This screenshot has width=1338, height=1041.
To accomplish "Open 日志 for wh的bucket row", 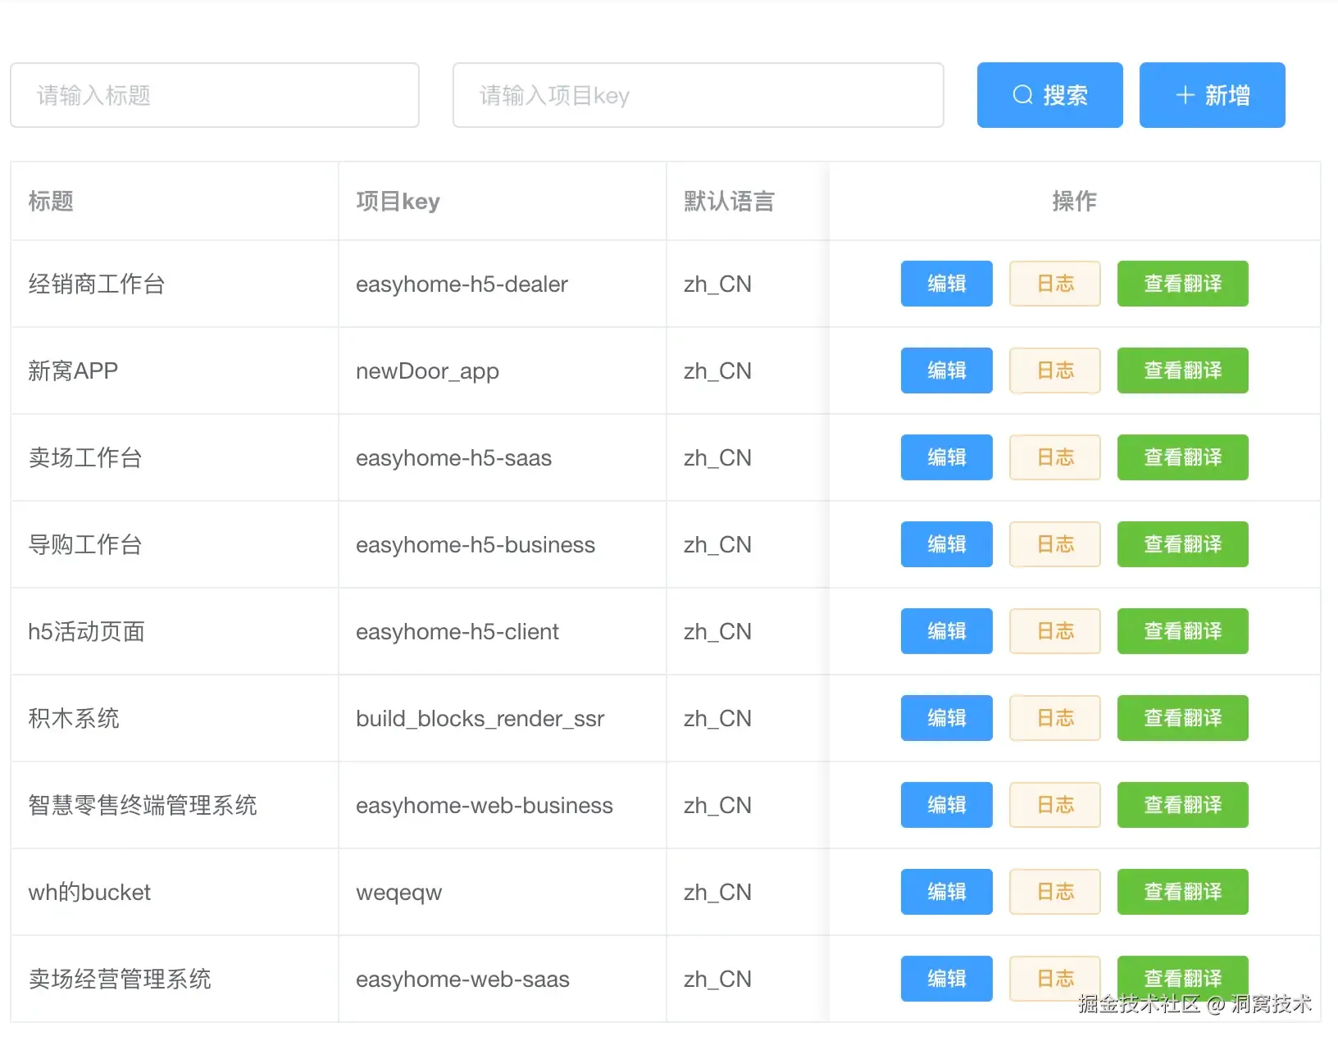I will [x=1054, y=892].
